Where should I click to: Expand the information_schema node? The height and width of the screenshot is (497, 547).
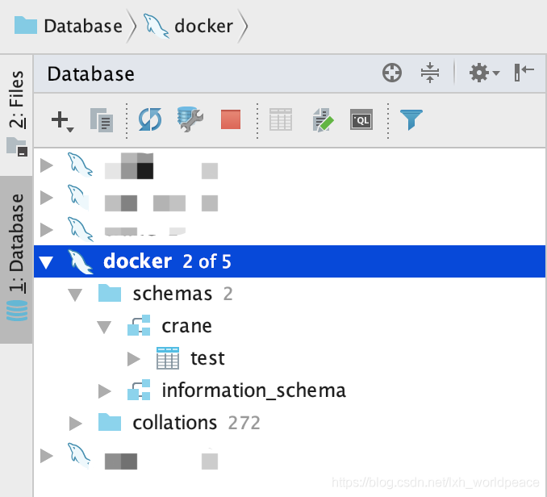105,391
